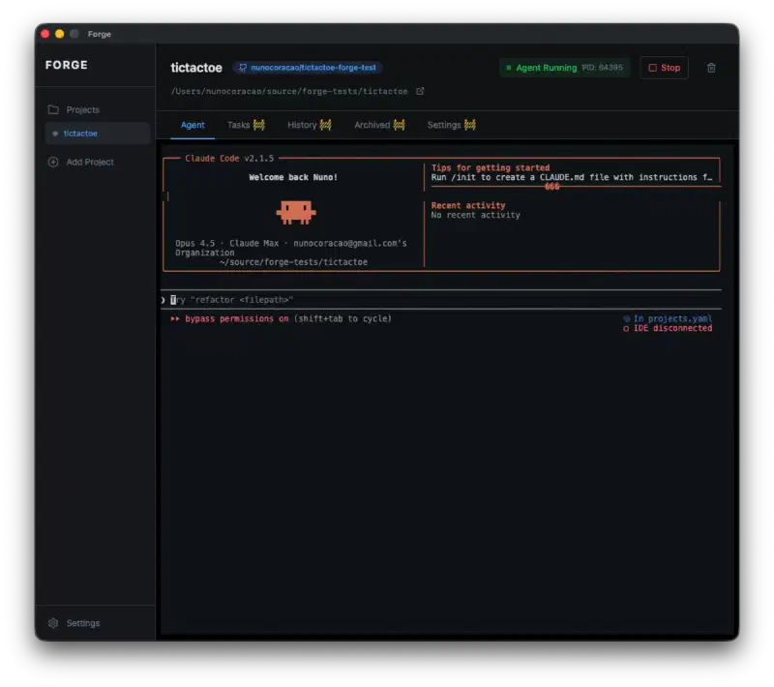Open the project Settings tab

coord(451,126)
